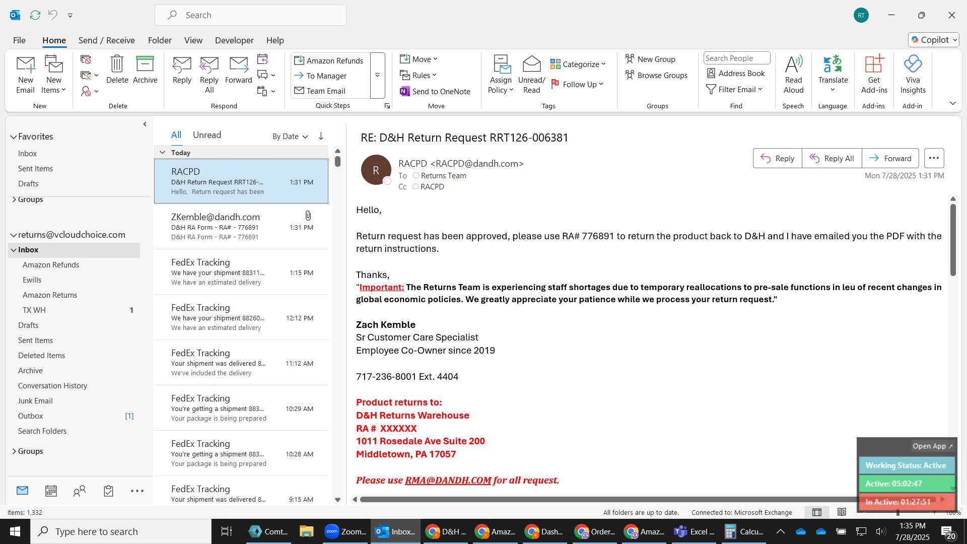
Task: Collapse the Favorites section
Action: pos(14,137)
